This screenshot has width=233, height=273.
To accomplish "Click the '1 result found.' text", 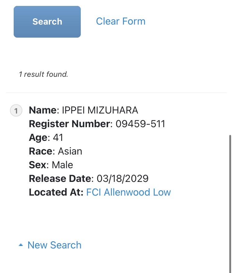I will 43,74.
